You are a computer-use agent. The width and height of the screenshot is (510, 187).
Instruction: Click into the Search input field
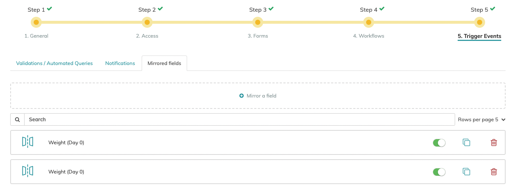coord(239,119)
